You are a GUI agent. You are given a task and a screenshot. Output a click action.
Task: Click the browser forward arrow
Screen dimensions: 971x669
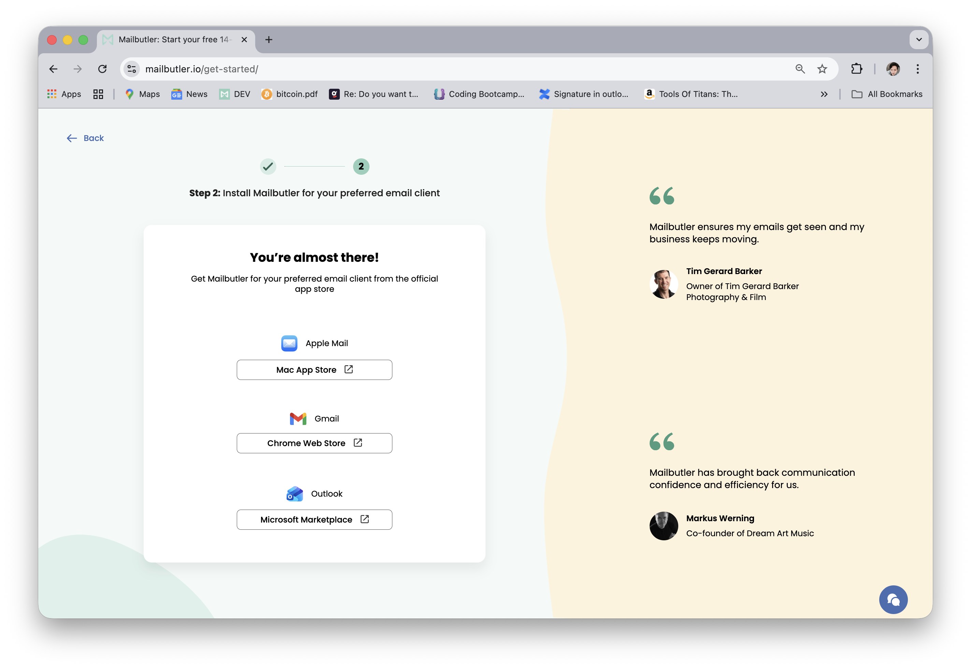pos(77,69)
